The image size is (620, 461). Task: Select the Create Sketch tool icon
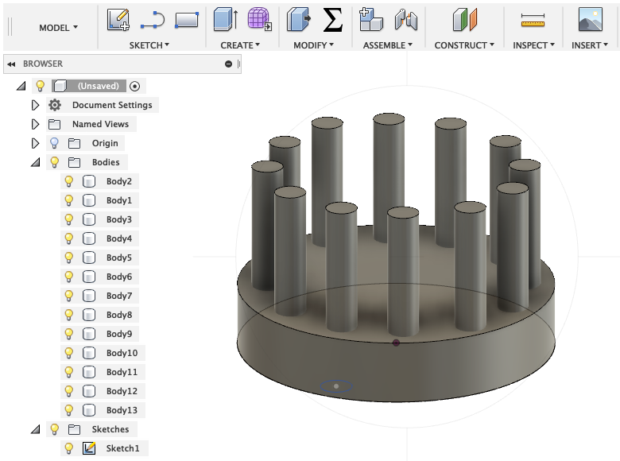click(x=118, y=20)
